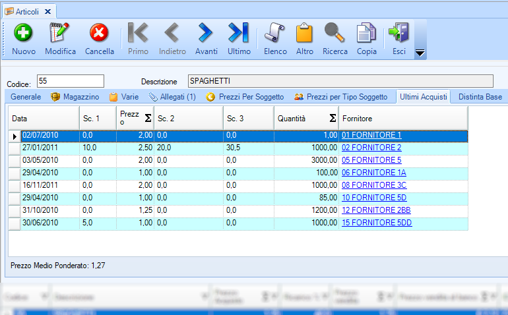Viewport: 508px width, 315px height.
Task: Click the Ricerca magnifier icon
Action: point(334,33)
